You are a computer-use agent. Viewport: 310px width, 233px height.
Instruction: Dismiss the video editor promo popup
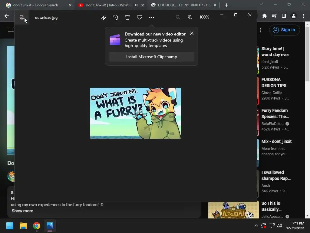[x=192, y=33]
